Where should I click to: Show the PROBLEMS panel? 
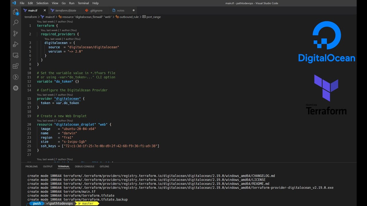coord(32,167)
